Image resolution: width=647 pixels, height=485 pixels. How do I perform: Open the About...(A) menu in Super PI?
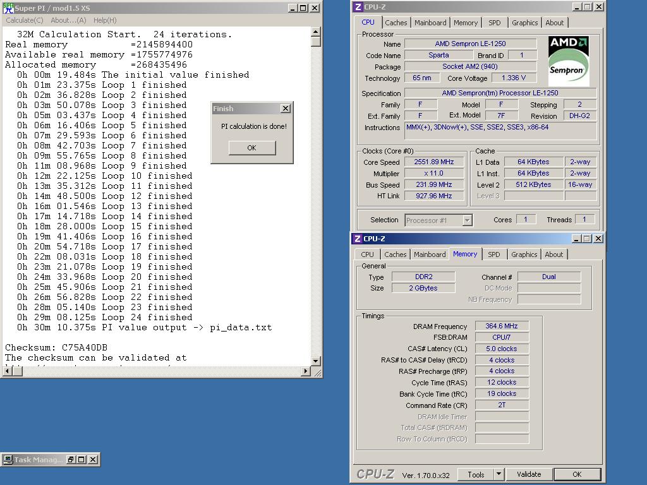pyautogui.click(x=68, y=20)
